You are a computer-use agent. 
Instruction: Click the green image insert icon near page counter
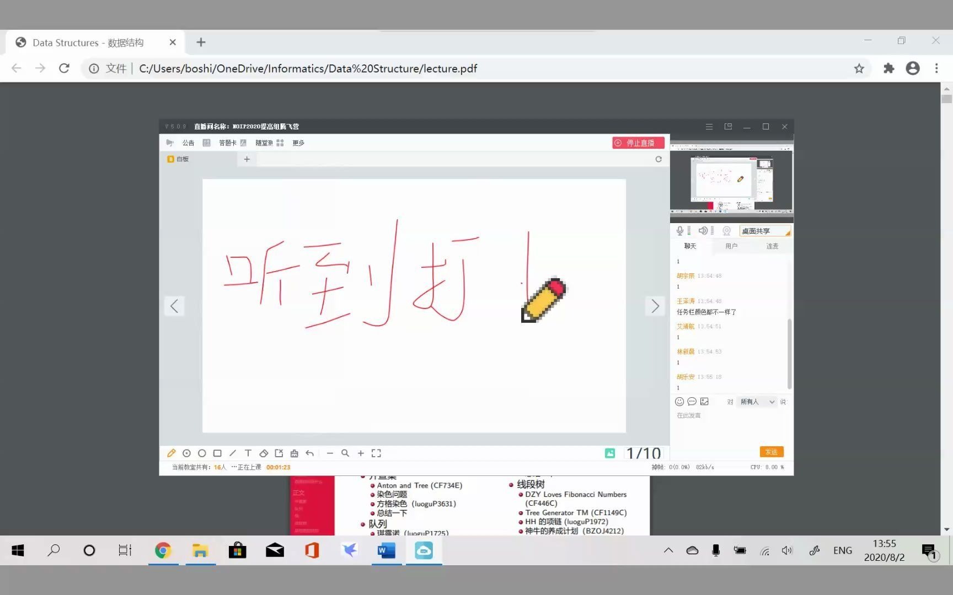(610, 453)
